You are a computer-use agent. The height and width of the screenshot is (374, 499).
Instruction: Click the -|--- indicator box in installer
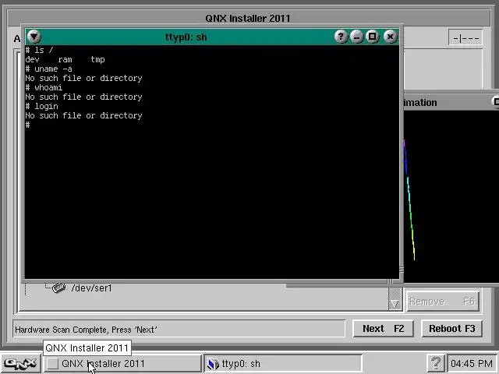click(465, 38)
